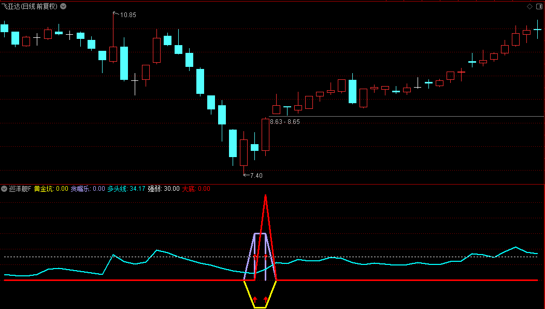Image resolution: width=545 pixels, height=309 pixels.
Task: Open the dropdown beside 飞亚达(日线.前复权) title
Action: 63,6
